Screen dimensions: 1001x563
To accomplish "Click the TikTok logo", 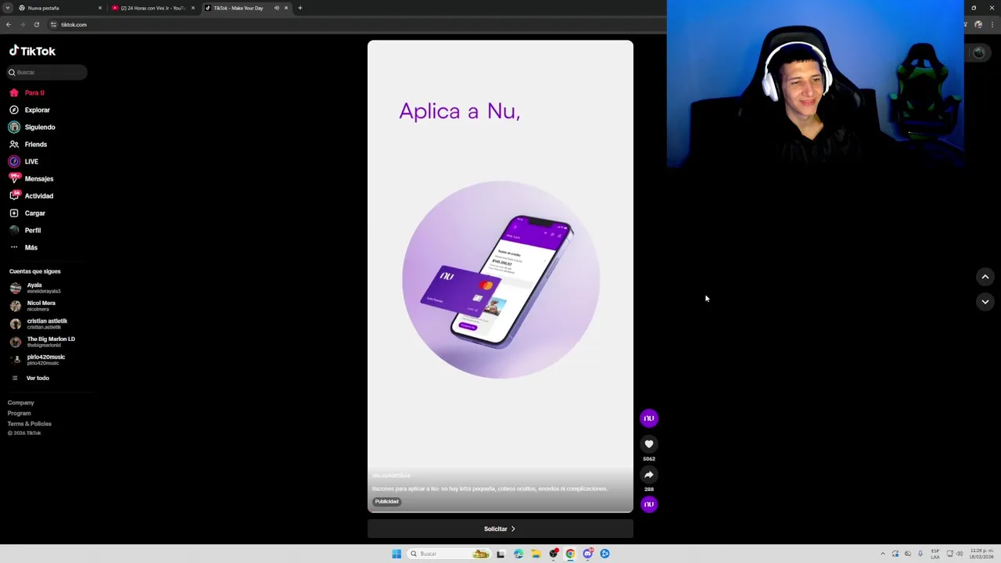I will point(32,51).
